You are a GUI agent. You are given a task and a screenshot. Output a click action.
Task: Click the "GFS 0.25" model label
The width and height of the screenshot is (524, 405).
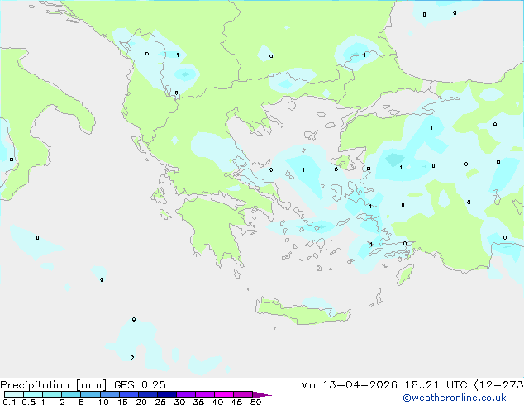140,385
